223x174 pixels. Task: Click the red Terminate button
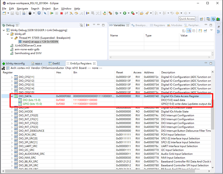click(x=61, y=13)
